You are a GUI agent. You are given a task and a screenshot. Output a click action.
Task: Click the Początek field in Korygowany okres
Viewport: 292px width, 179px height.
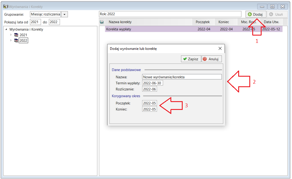pos(149,103)
